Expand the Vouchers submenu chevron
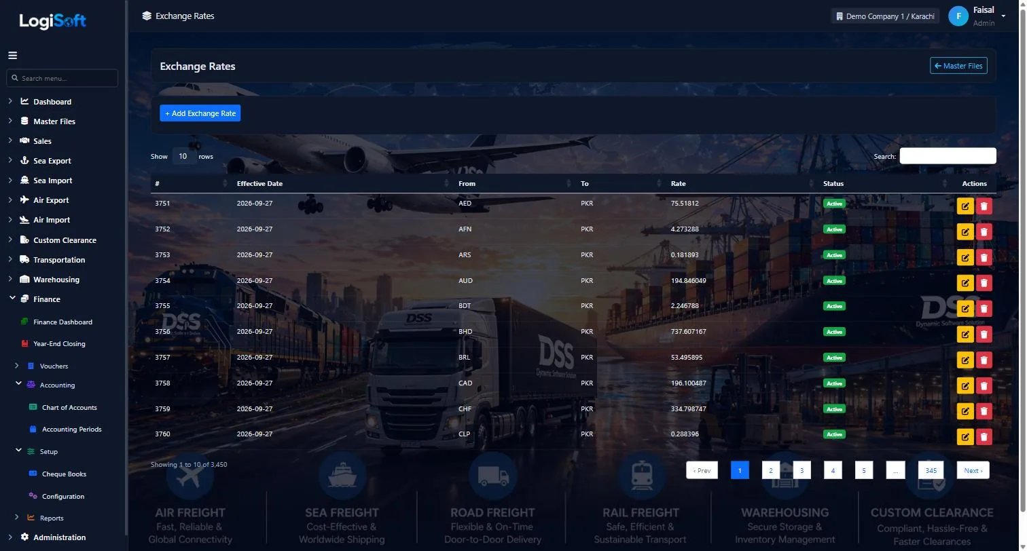Screen dimensions: 1027x551 (x=17, y=366)
